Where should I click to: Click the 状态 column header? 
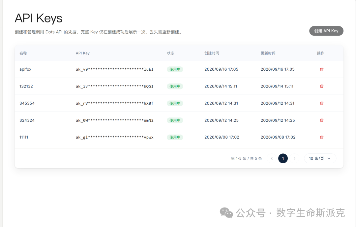tap(170, 53)
